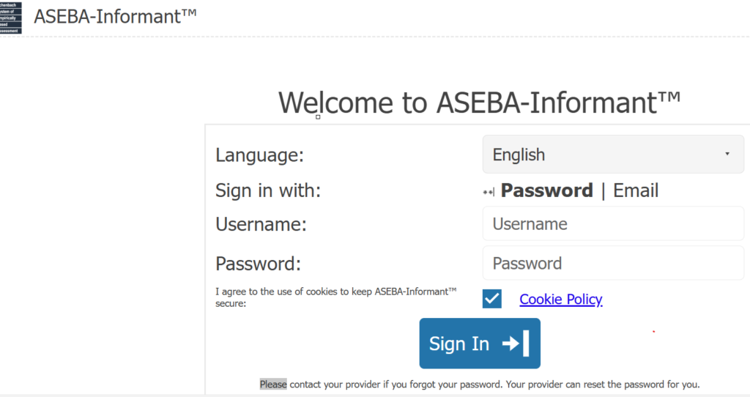This screenshot has height=397, width=750.
Task: Click the Language: label
Action: point(259,155)
